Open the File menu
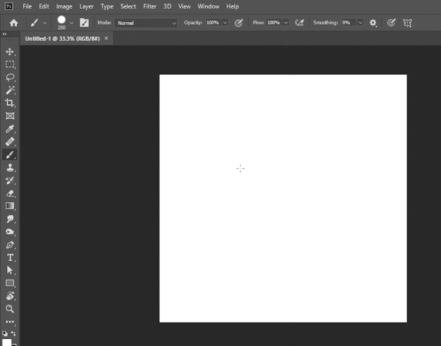The width and height of the screenshot is (441, 346). coord(27,6)
